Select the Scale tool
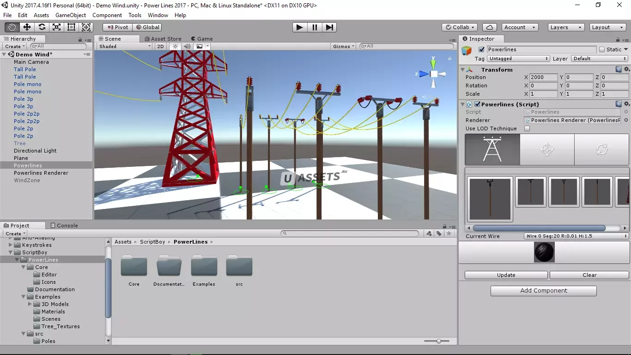631x355 pixels. coord(56,27)
